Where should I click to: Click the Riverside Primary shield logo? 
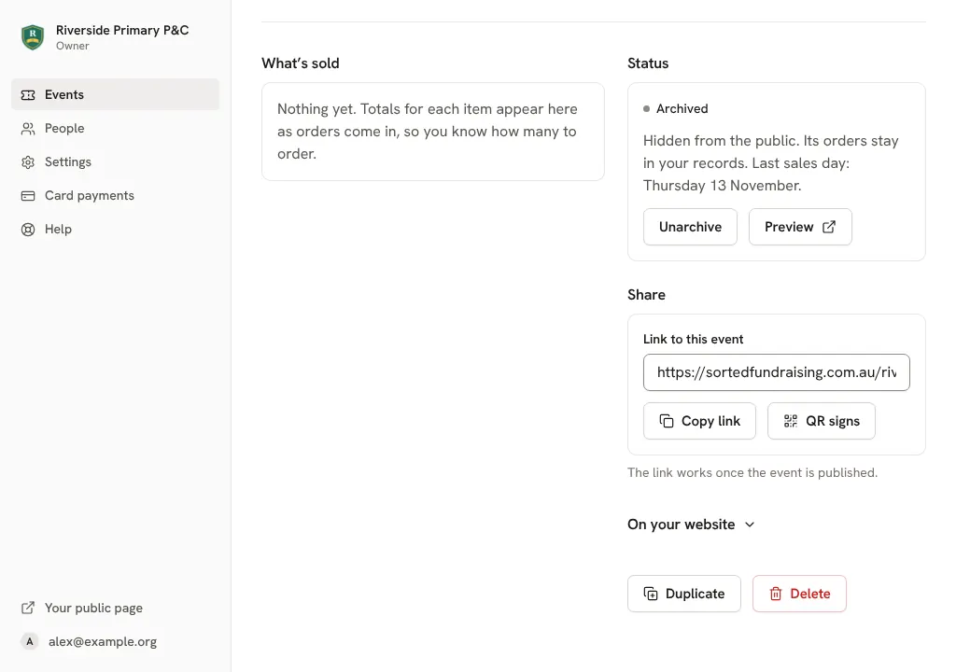(33, 37)
